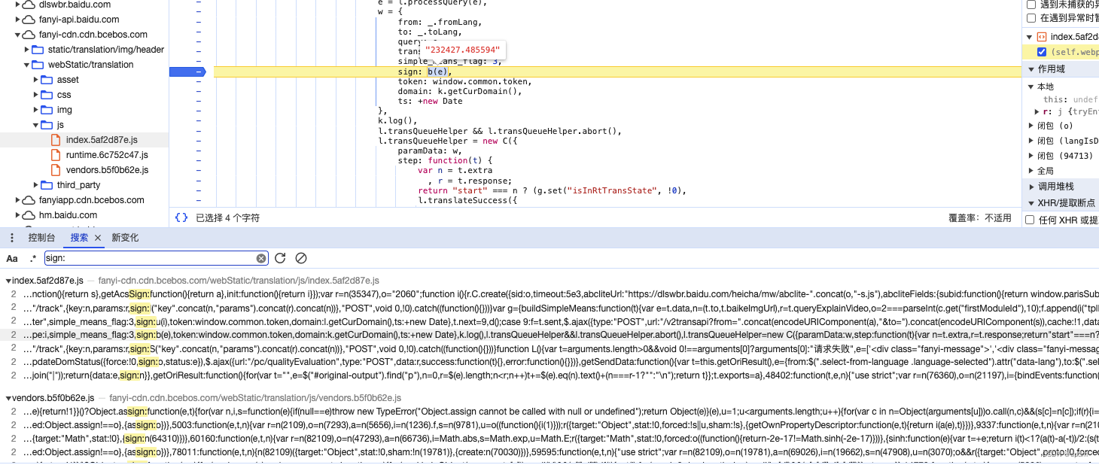This screenshot has height=465, width=1099.
Task: Select the fanyi-api.baidu.com tree item
Action: (x=79, y=20)
